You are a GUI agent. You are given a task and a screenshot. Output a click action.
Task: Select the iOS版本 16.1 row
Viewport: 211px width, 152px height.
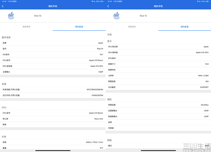point(53,54)
